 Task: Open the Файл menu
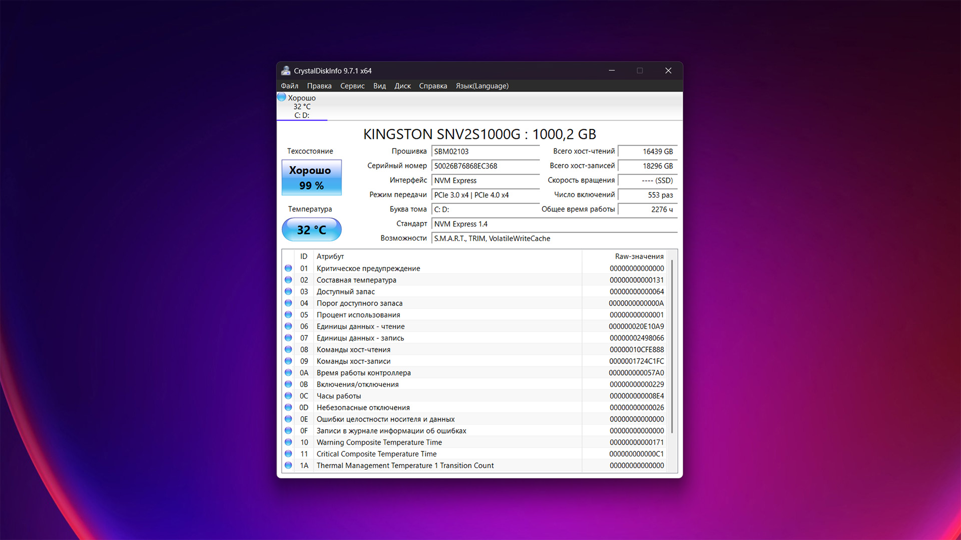tap(289, 86)
